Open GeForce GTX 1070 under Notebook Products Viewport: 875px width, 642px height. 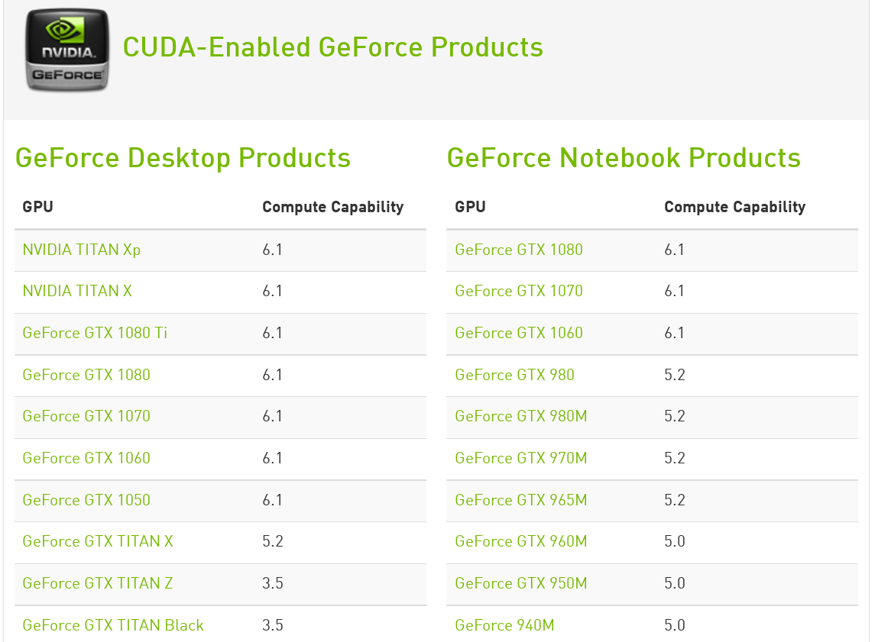pos(518,291)
